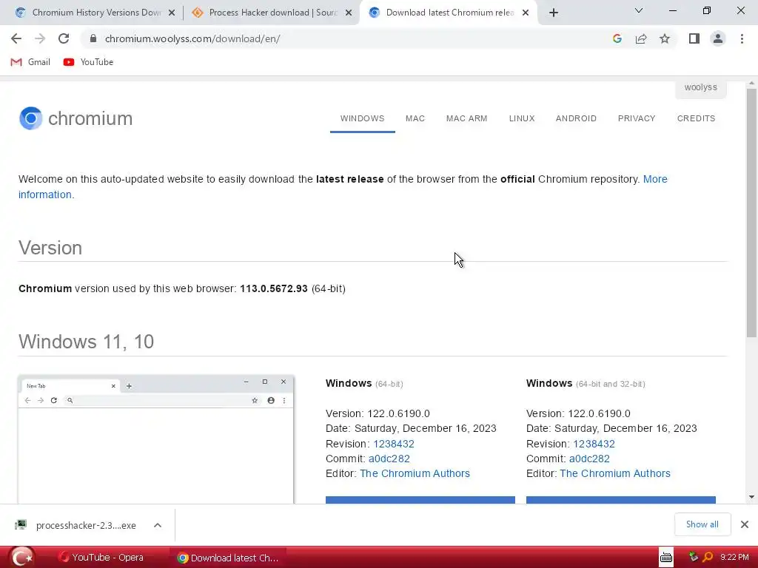758x568 pixels.
Task: Open Revision 1238432 link under Windows 64-bit
Action: (394, 444)
